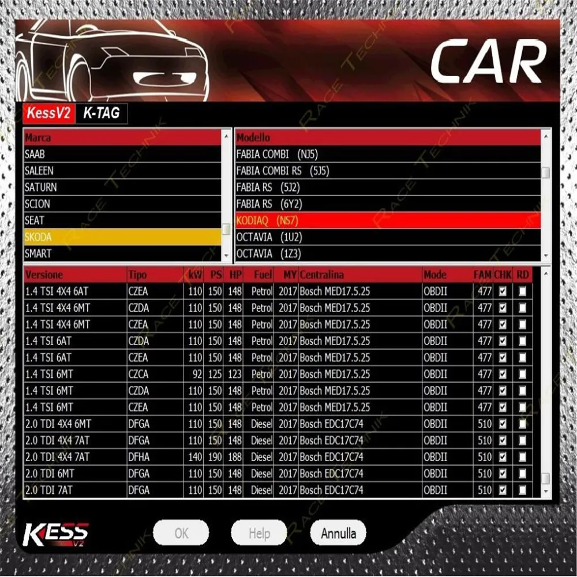Enable RD checkbox for 2.0 TDI 4X4 6MT
Screen dimensions: 577x577
pos(522,424)
